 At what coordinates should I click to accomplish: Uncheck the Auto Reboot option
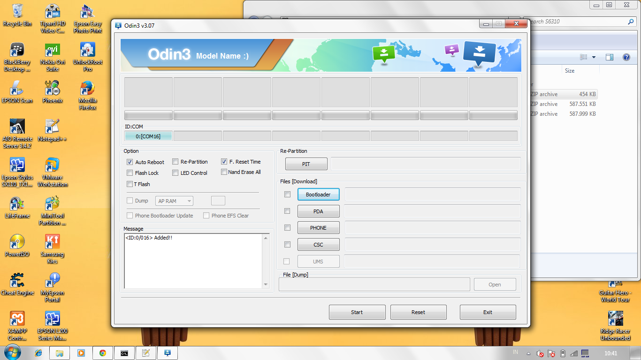(x=130, y=162)
